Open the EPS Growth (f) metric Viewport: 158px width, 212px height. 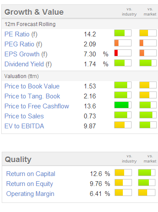26,54
